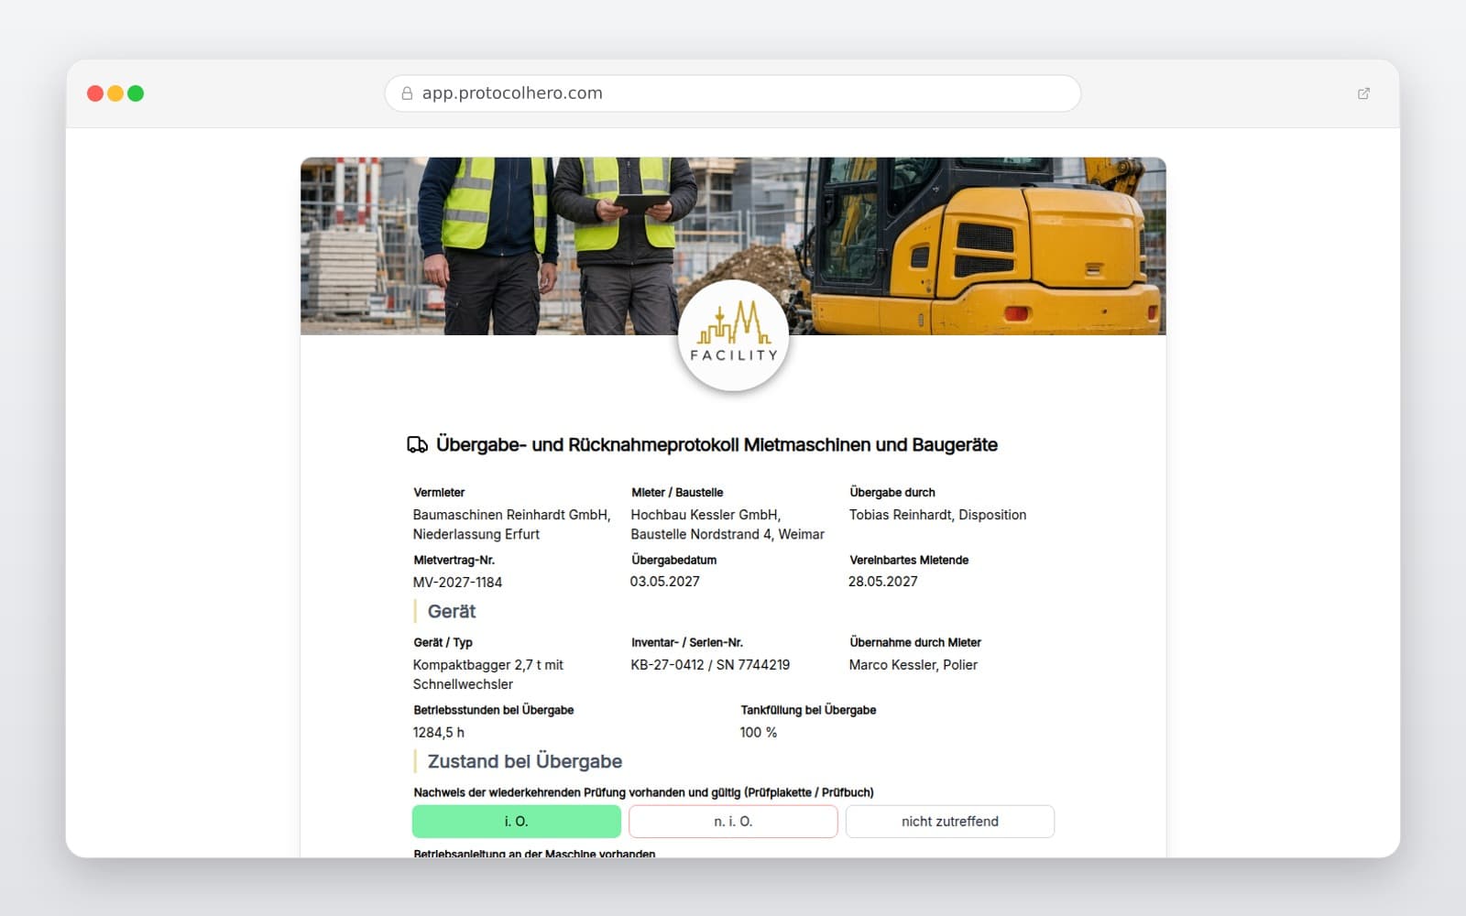Click the 'Mieter / Baustelle' field label
Screen dimensions: 1466x916
click(677, 493)
